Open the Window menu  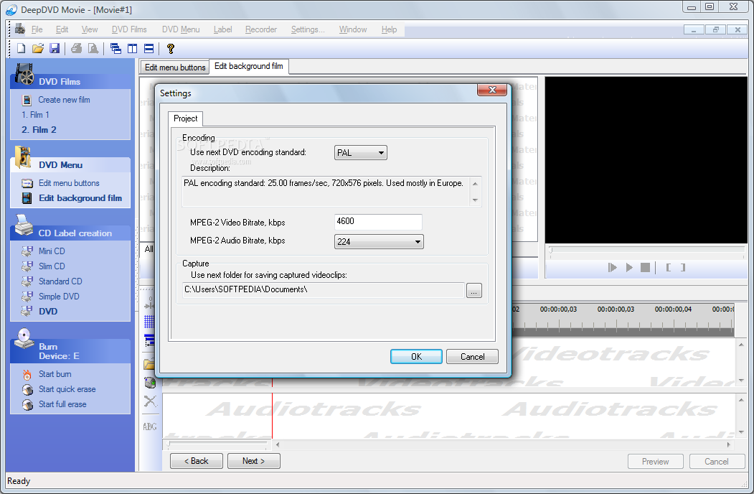(x=353, y=29)
